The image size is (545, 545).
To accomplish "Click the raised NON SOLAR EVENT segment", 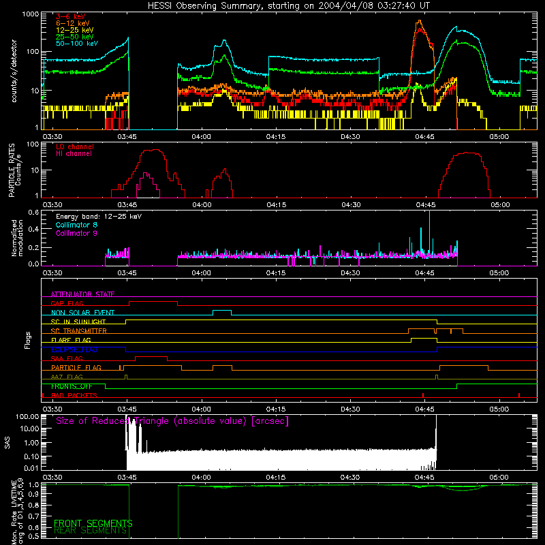I will click(222, 311).
